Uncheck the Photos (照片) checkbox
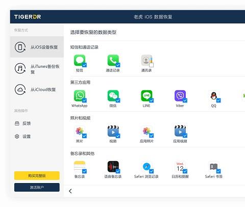Image resolution: width=245 pixels, height=207 pixels. point(84,136)
